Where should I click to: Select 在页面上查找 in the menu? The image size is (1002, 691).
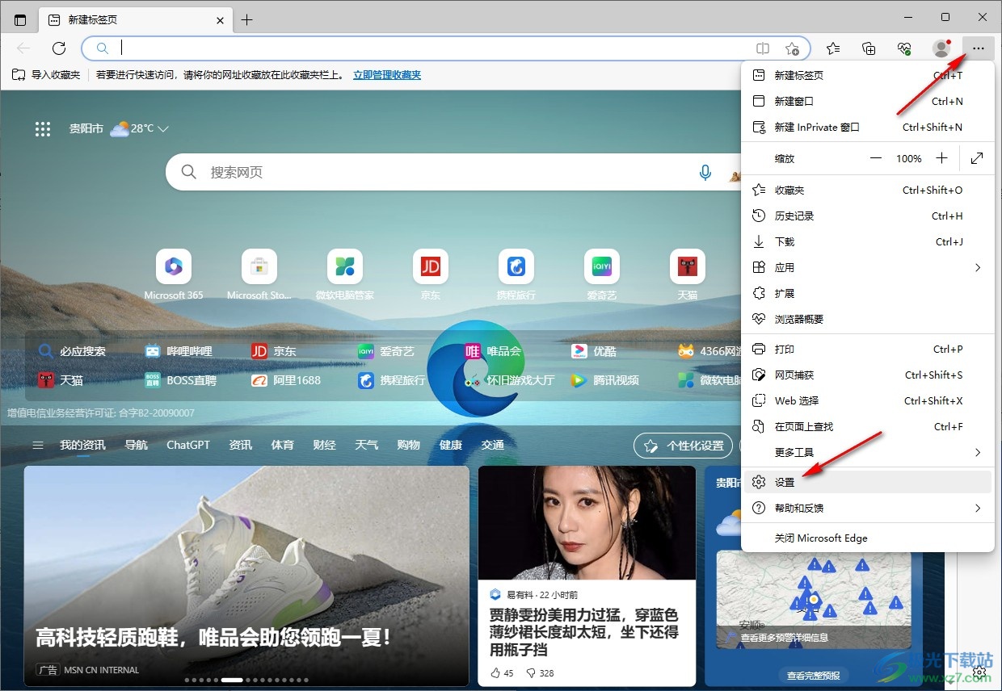pyautogui.click(x=868, y=426)
